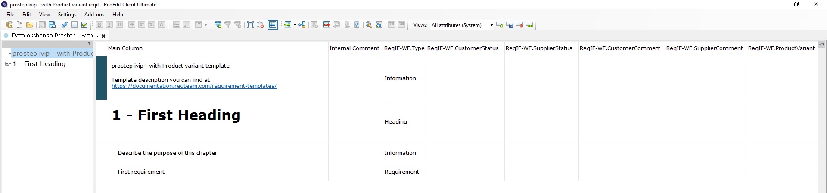Remove filter with the funnel minus icon
The image size is (827, 193).
click(x=238, y=25)
